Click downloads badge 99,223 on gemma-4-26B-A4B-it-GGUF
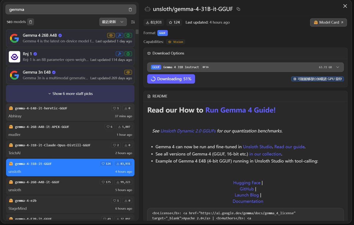Image resolution: width=354 pixels, height=225 pixels. [123, 182]
